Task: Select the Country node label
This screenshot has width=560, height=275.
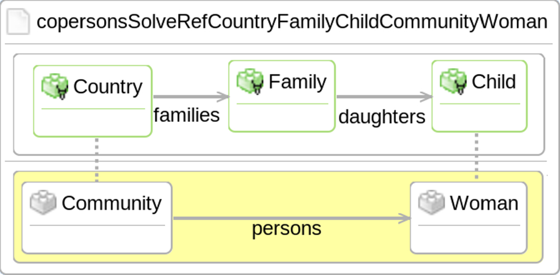Action: click(107, 87)
